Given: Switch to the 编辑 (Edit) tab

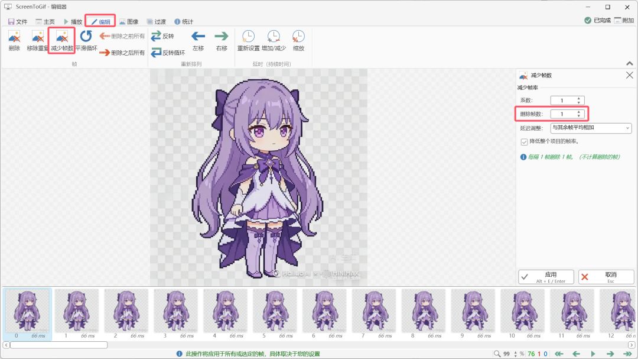Looking at the screenshot, I should pos(100,22).
